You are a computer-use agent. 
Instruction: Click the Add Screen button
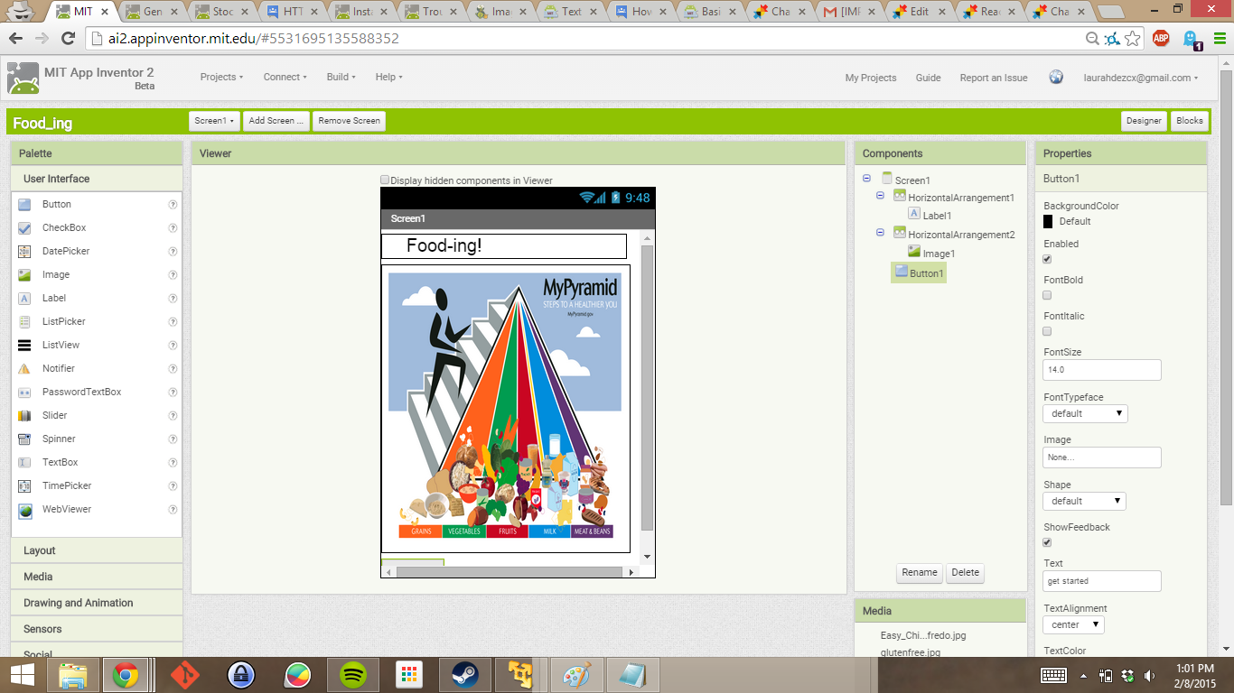[x=276, y=121]
